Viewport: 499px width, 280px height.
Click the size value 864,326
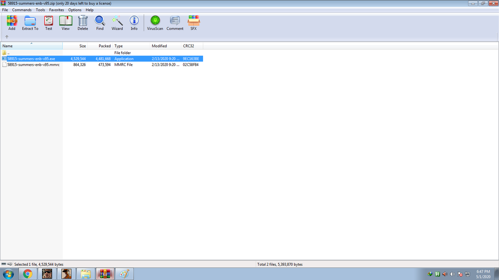80,65
